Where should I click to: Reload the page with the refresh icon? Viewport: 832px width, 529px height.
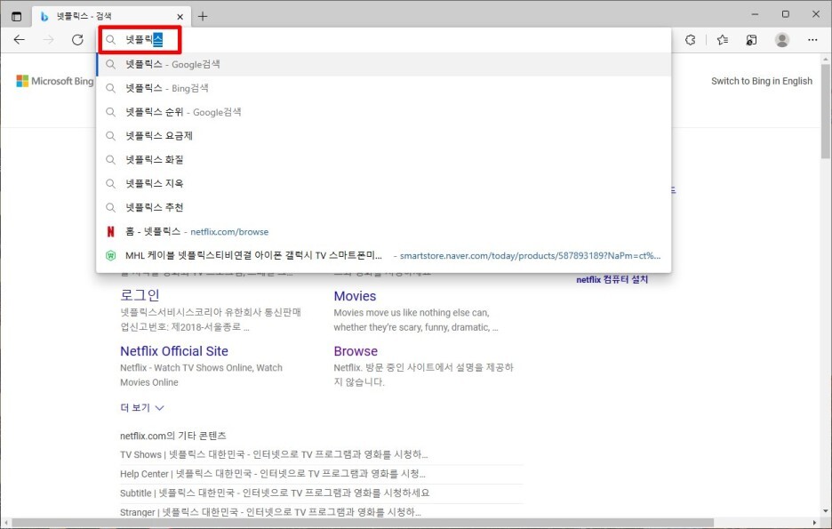[77, 40]
